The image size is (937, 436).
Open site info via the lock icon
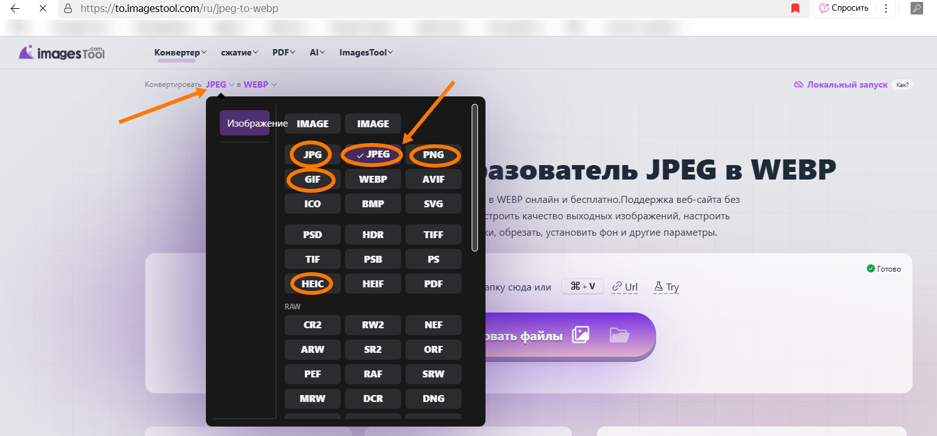tap(69, 9)
